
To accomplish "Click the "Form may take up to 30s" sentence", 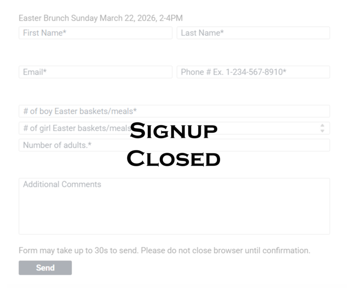I will [x=76, y=250].
